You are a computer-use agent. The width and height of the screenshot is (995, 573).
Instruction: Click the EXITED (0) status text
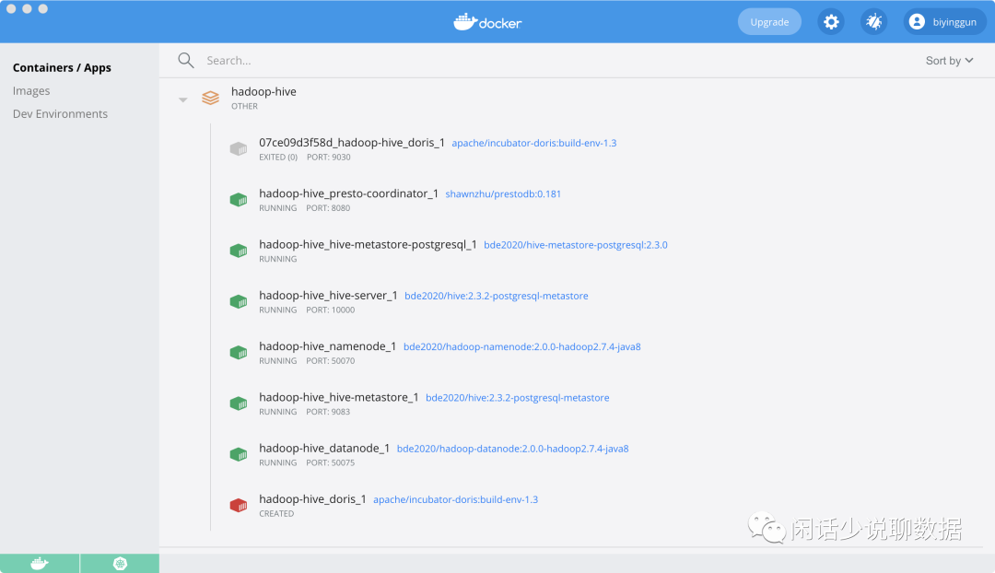[278, 158]
